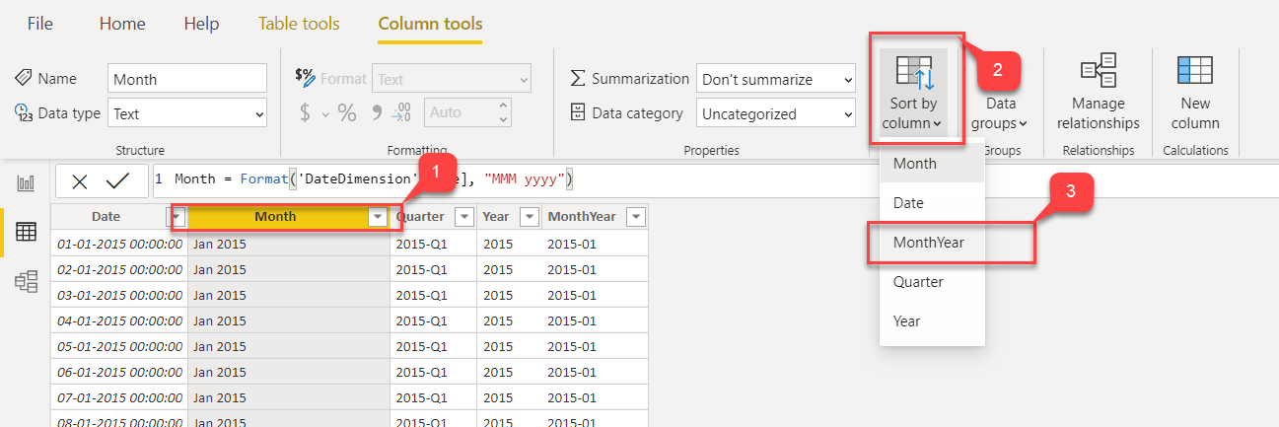Open the Quarter column filter arrow

pyautogui.click(x=464, y=217)
